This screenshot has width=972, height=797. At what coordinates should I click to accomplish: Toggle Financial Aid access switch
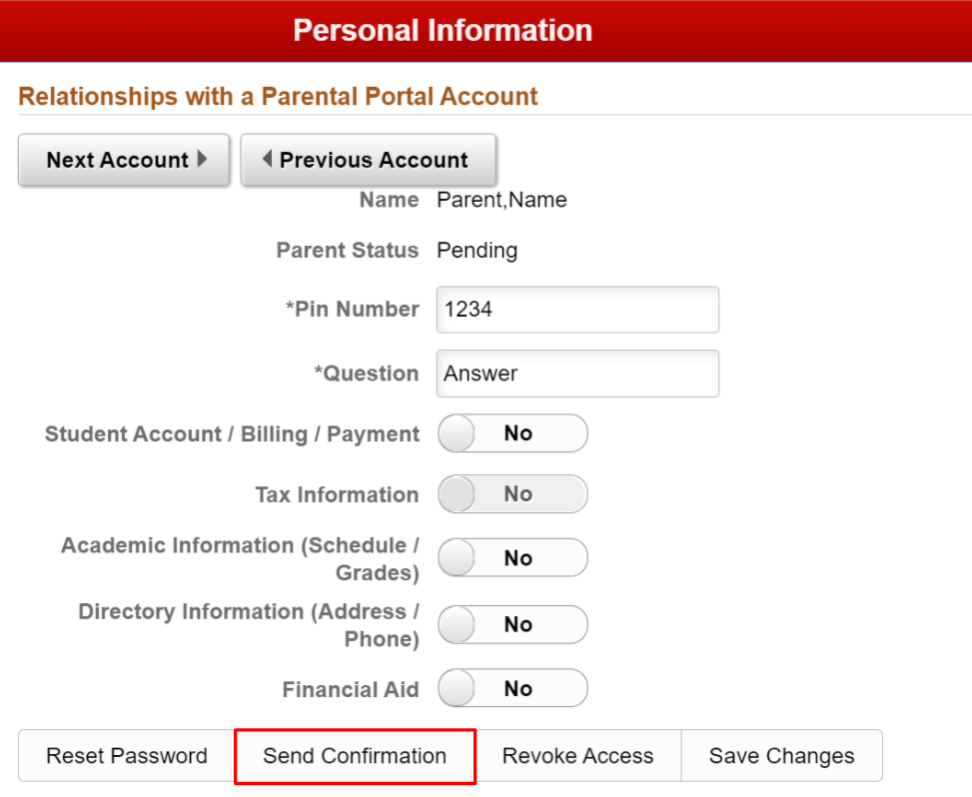tap(512, 688)
